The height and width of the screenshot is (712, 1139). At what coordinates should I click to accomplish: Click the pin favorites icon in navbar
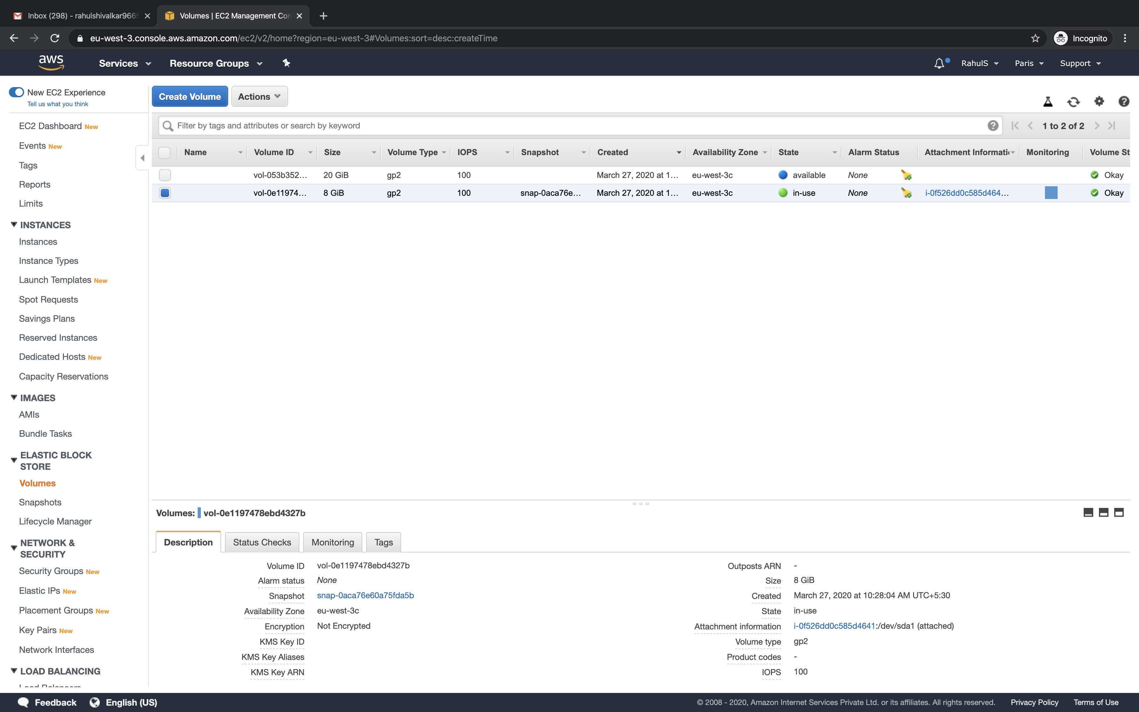click(x=286, y=63)
